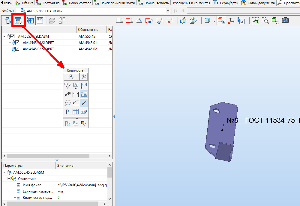This screenshot has height=206, width=300.
Task: Toggle checkbox for AM.4545.02.SLDPRT part
Action: click(17, 49)
